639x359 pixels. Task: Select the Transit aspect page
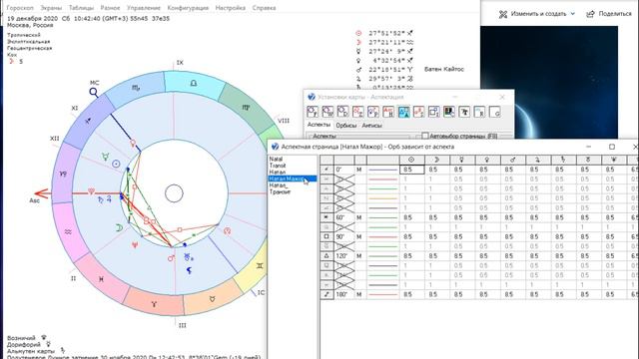[x=278, y=166]
